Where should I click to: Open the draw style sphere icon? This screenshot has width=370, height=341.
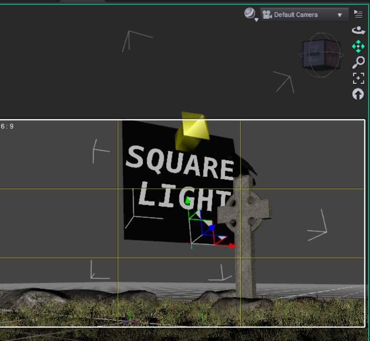250,13
